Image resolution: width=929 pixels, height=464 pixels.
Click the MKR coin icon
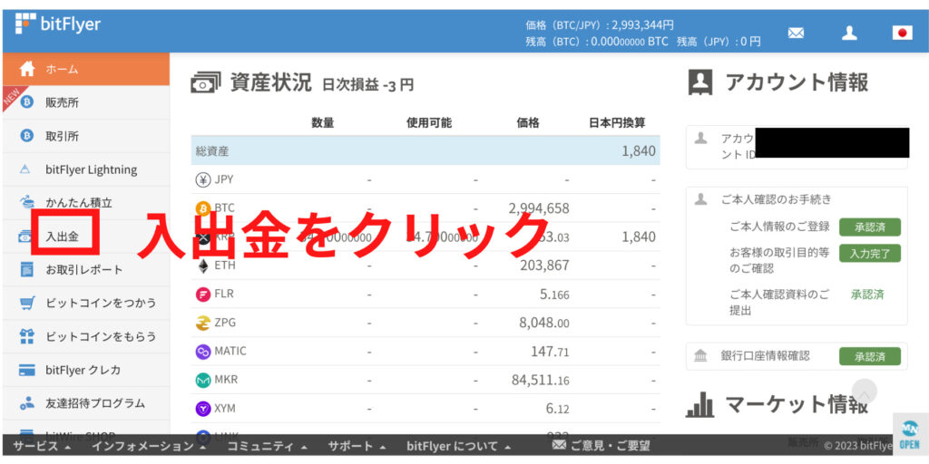[x=203, y=380]
